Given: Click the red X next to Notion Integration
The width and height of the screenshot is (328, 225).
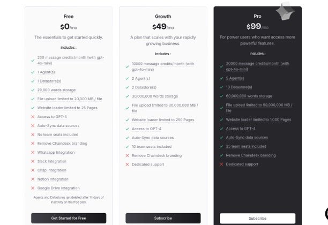Looking at the screenshot, I should (x=33, y=179).
